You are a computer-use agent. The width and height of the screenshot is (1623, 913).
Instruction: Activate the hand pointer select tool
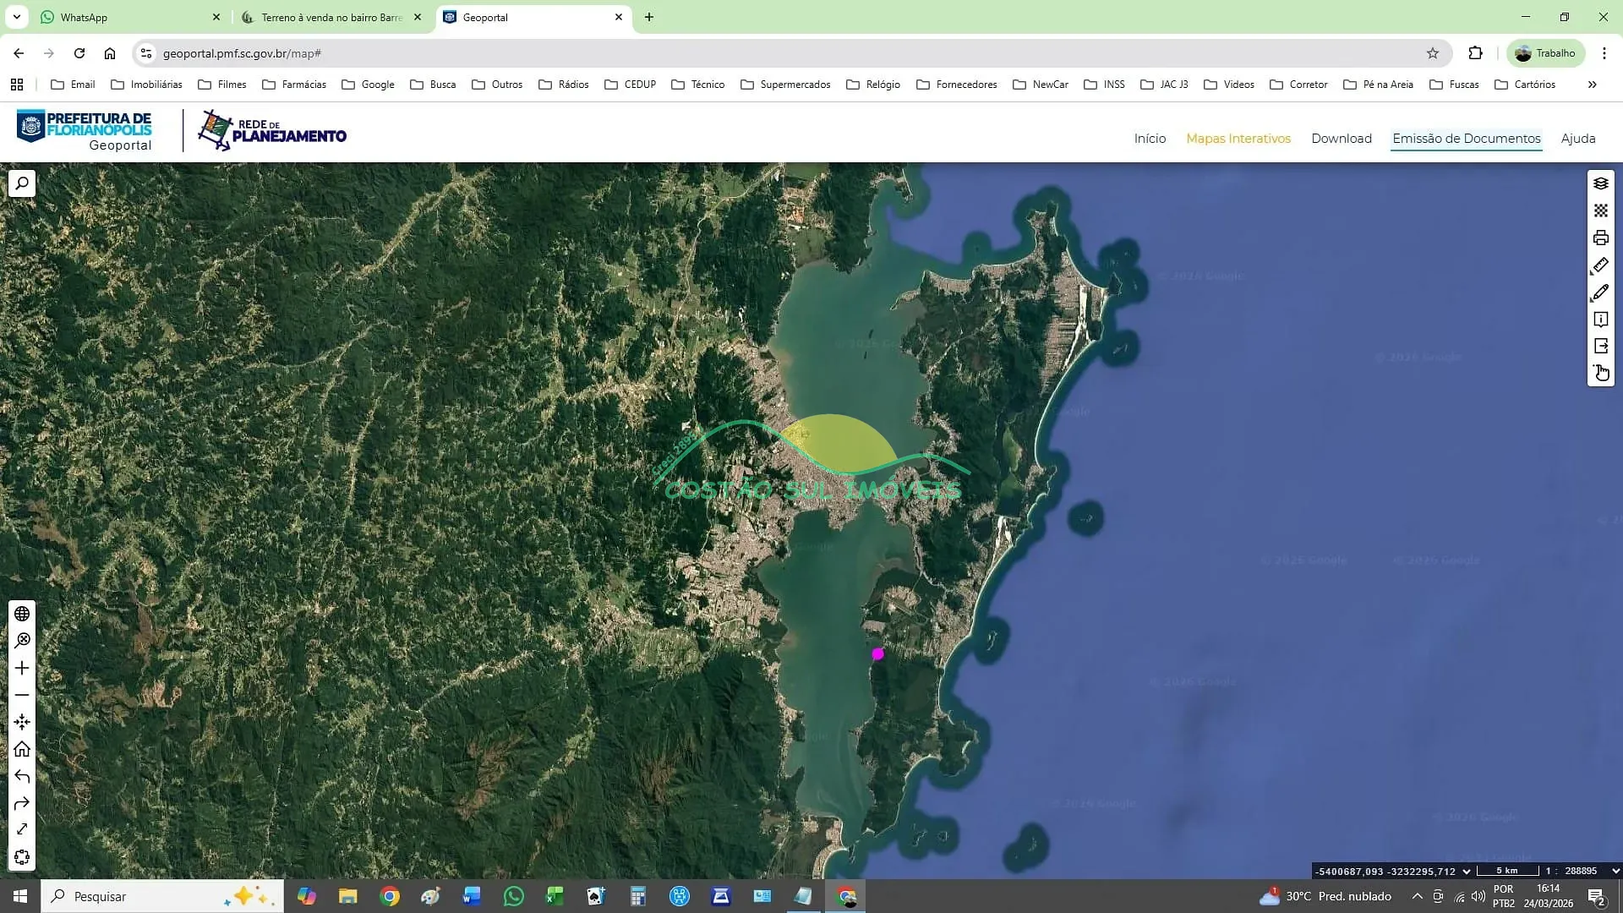coord(1601,373)
